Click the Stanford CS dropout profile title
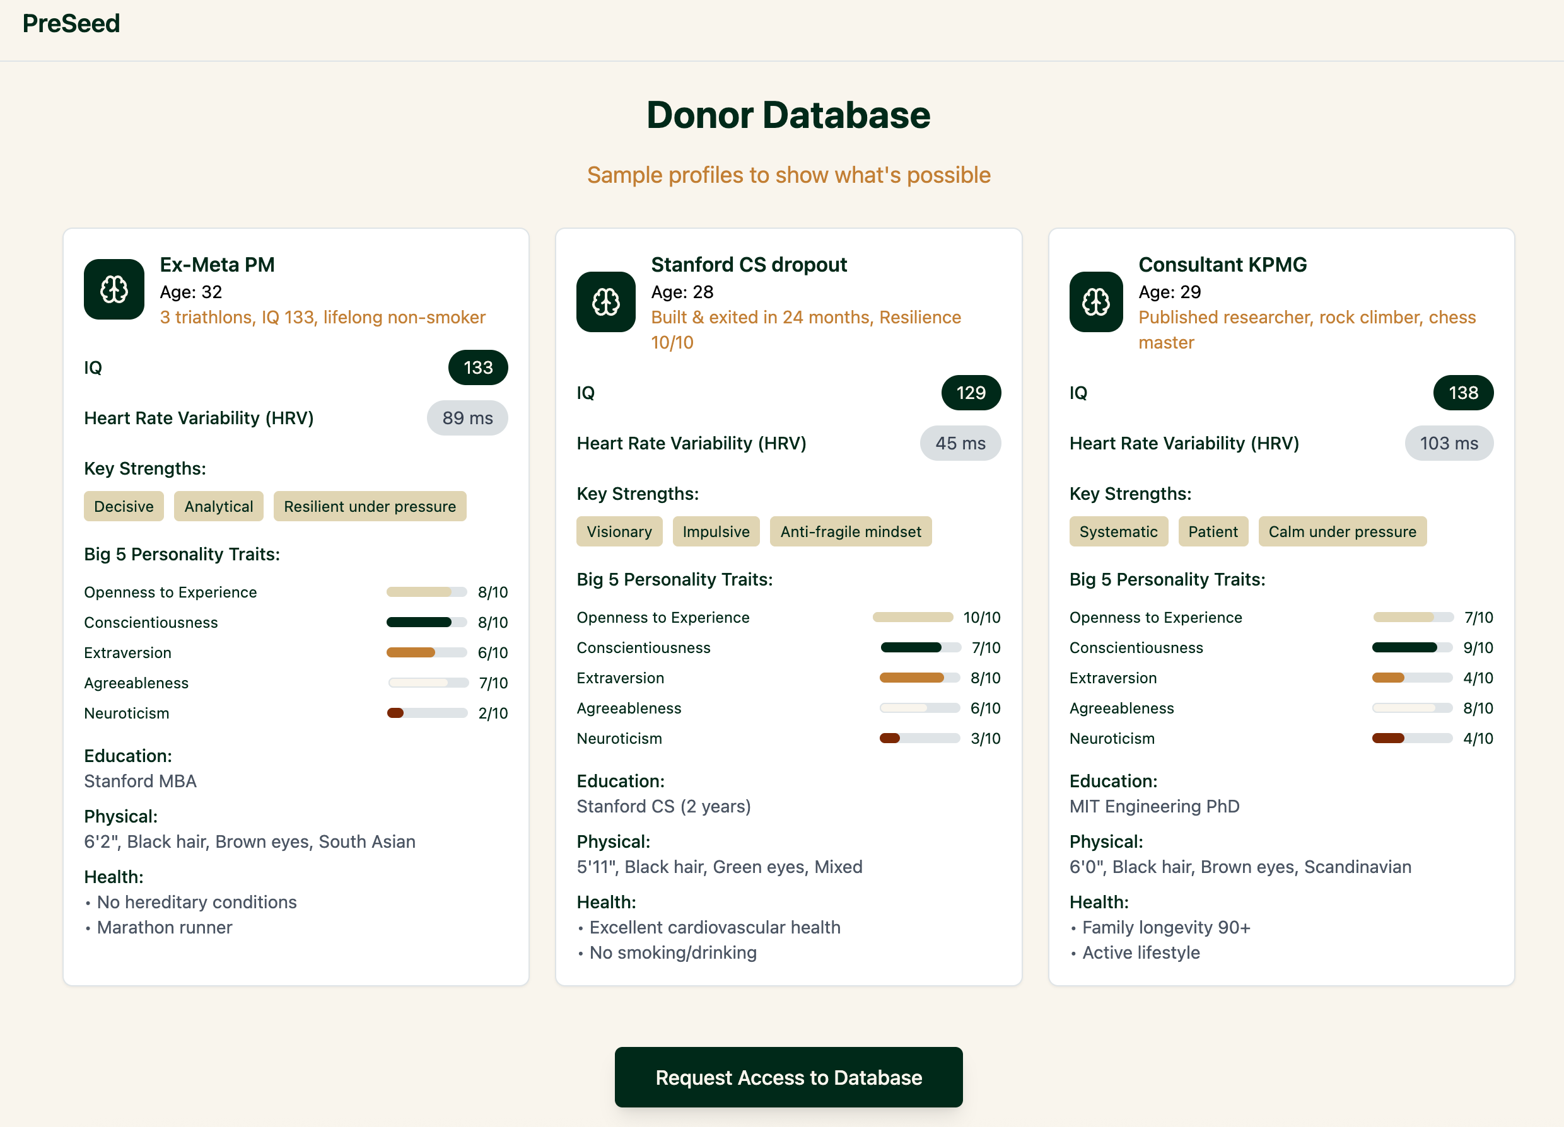1564x1127 pixels. 748,265
